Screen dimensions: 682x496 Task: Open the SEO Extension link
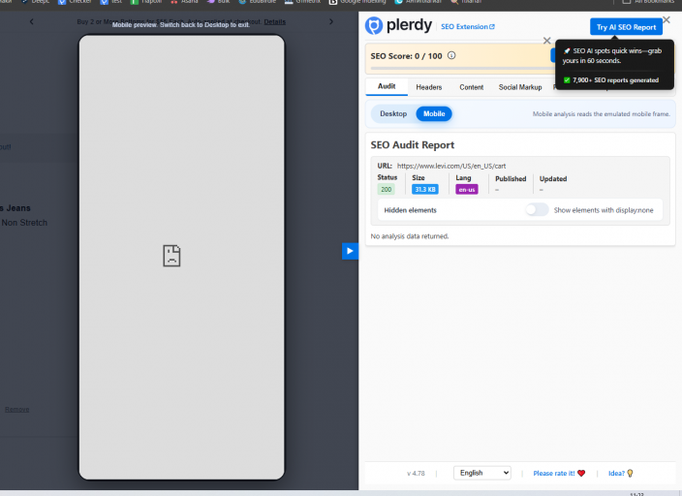point(468,26)
